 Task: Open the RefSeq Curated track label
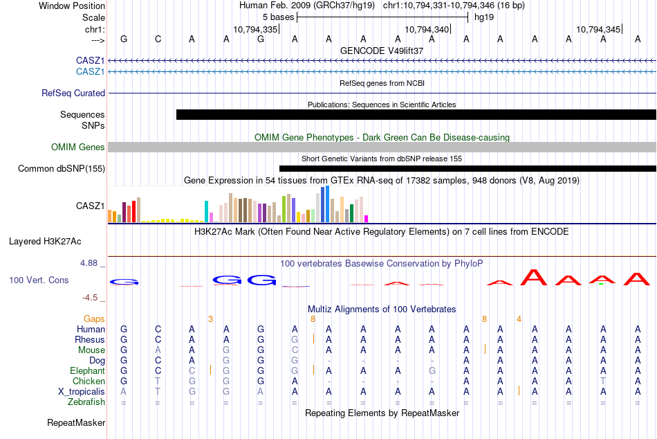tap(73, 93)
